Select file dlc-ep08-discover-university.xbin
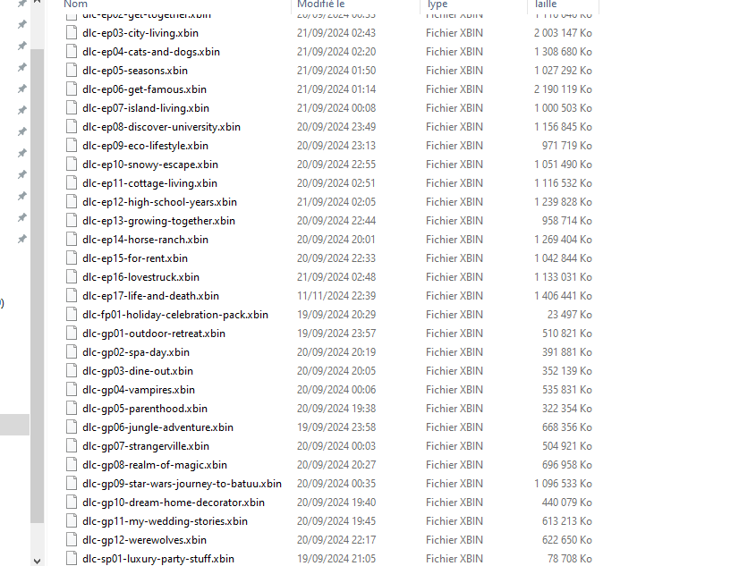Screen dimensions: 739x566 coord(162,127)
